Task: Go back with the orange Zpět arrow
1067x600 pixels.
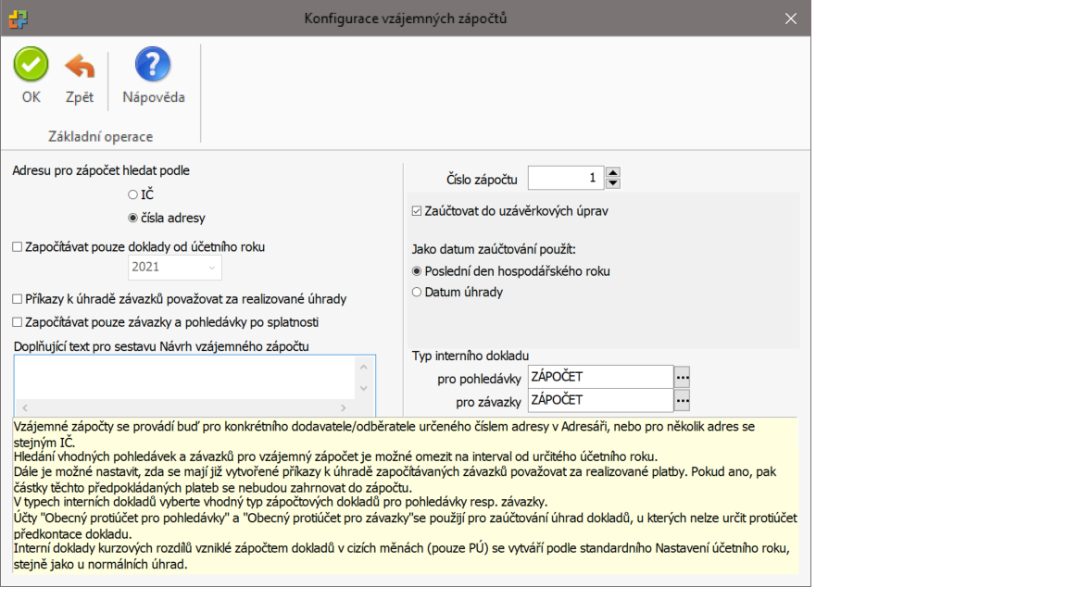Action: tap(80, 67)
